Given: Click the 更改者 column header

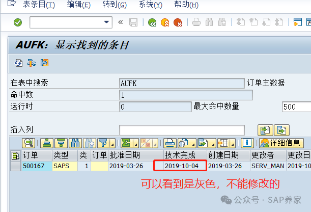Looking at the screenshot, I should 268,155.
